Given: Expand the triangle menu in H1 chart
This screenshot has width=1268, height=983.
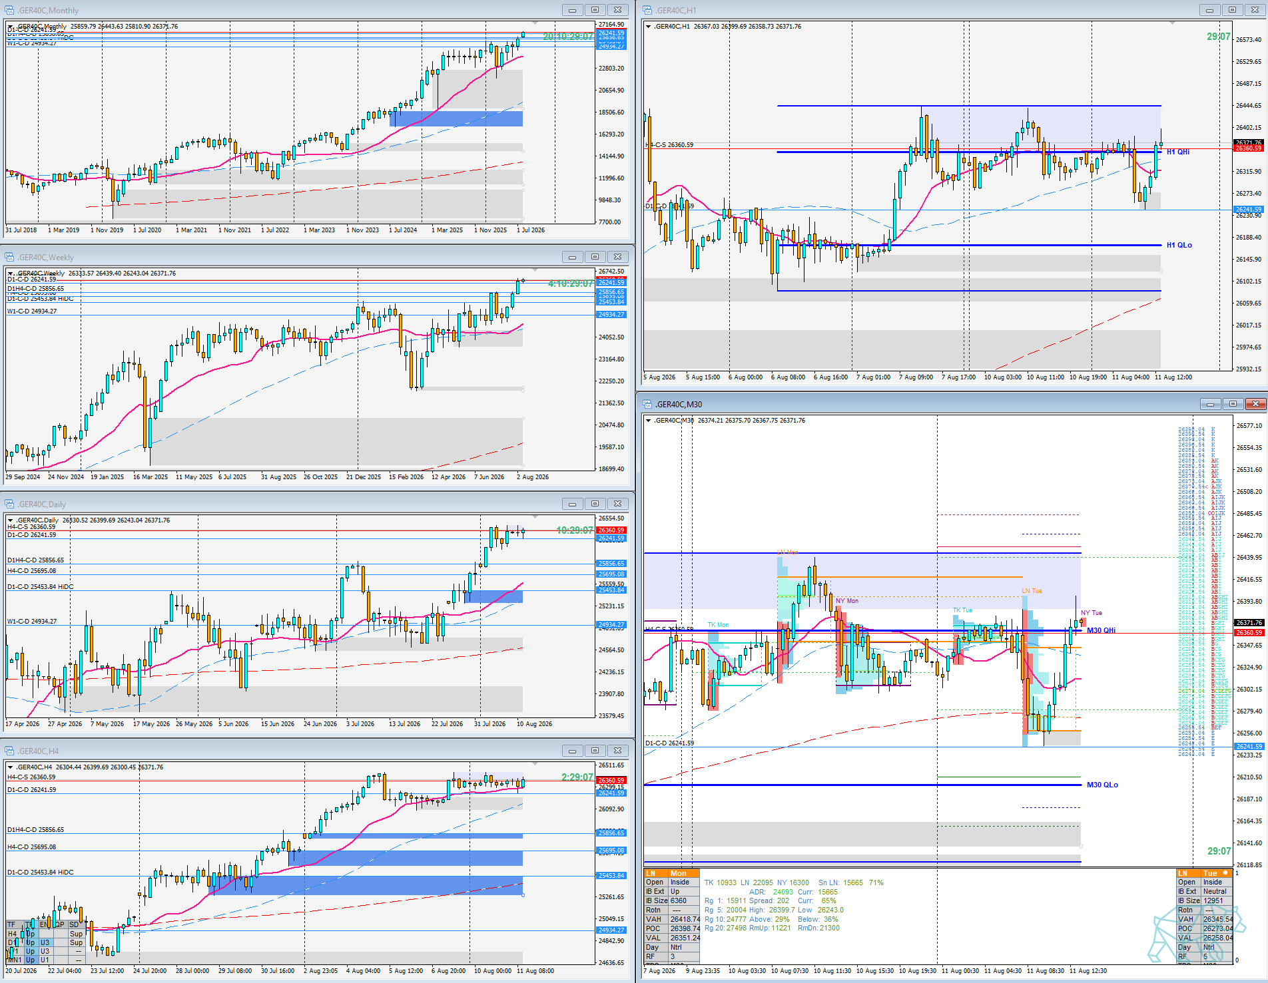Looking at the screenshot, I should click(648, 27).
